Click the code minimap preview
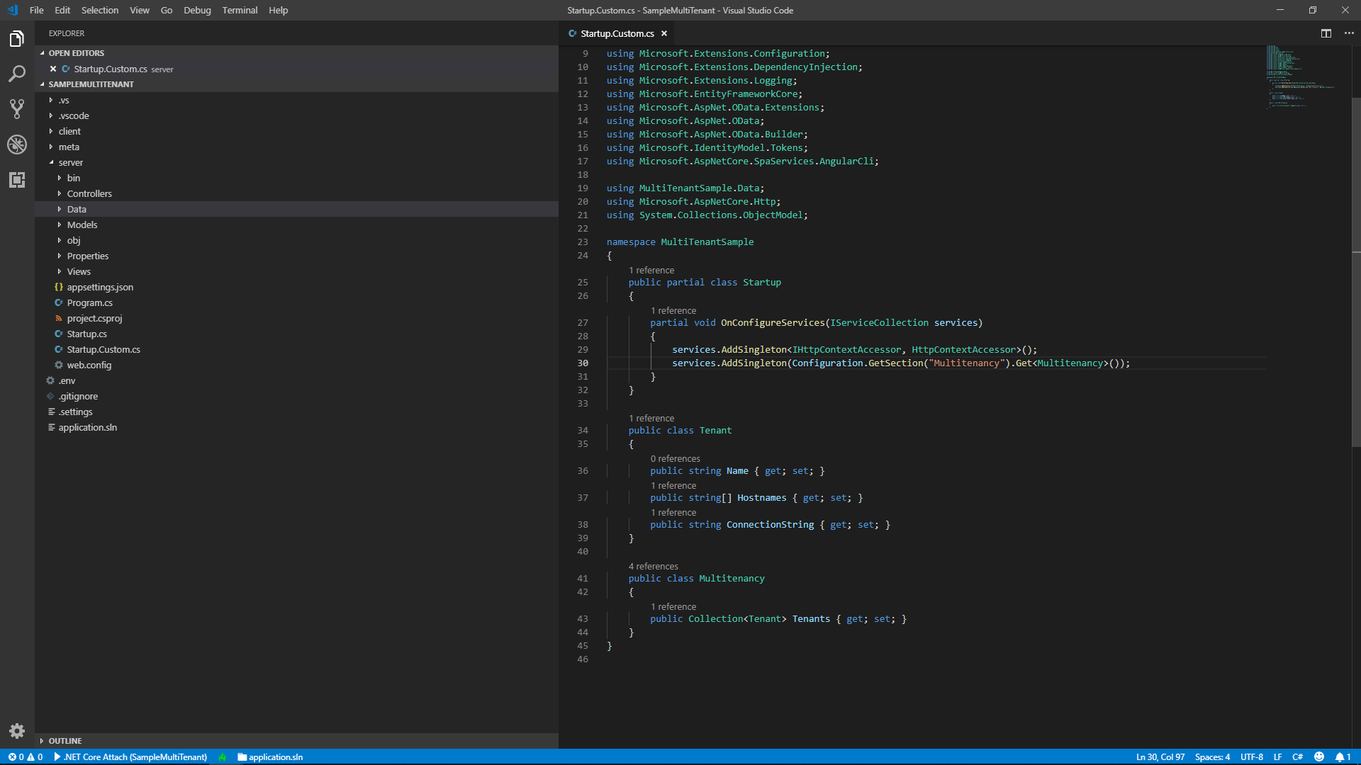Image resolution: width=1361 pixels, height=765 pixels. coord(1301,77)
